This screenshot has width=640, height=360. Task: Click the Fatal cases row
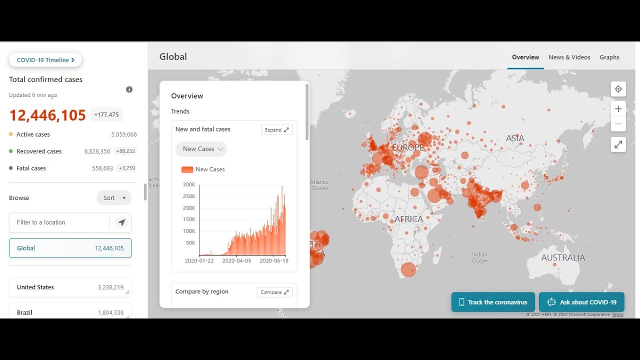[73, 168]
